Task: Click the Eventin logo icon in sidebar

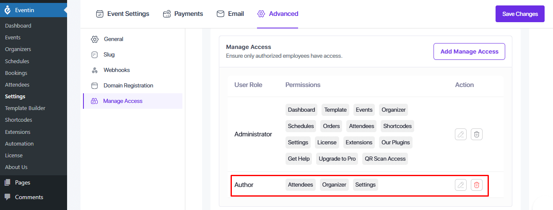Action: tap(8, 10)
